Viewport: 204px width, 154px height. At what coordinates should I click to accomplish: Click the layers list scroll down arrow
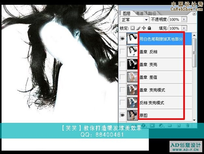coord(194,120)
